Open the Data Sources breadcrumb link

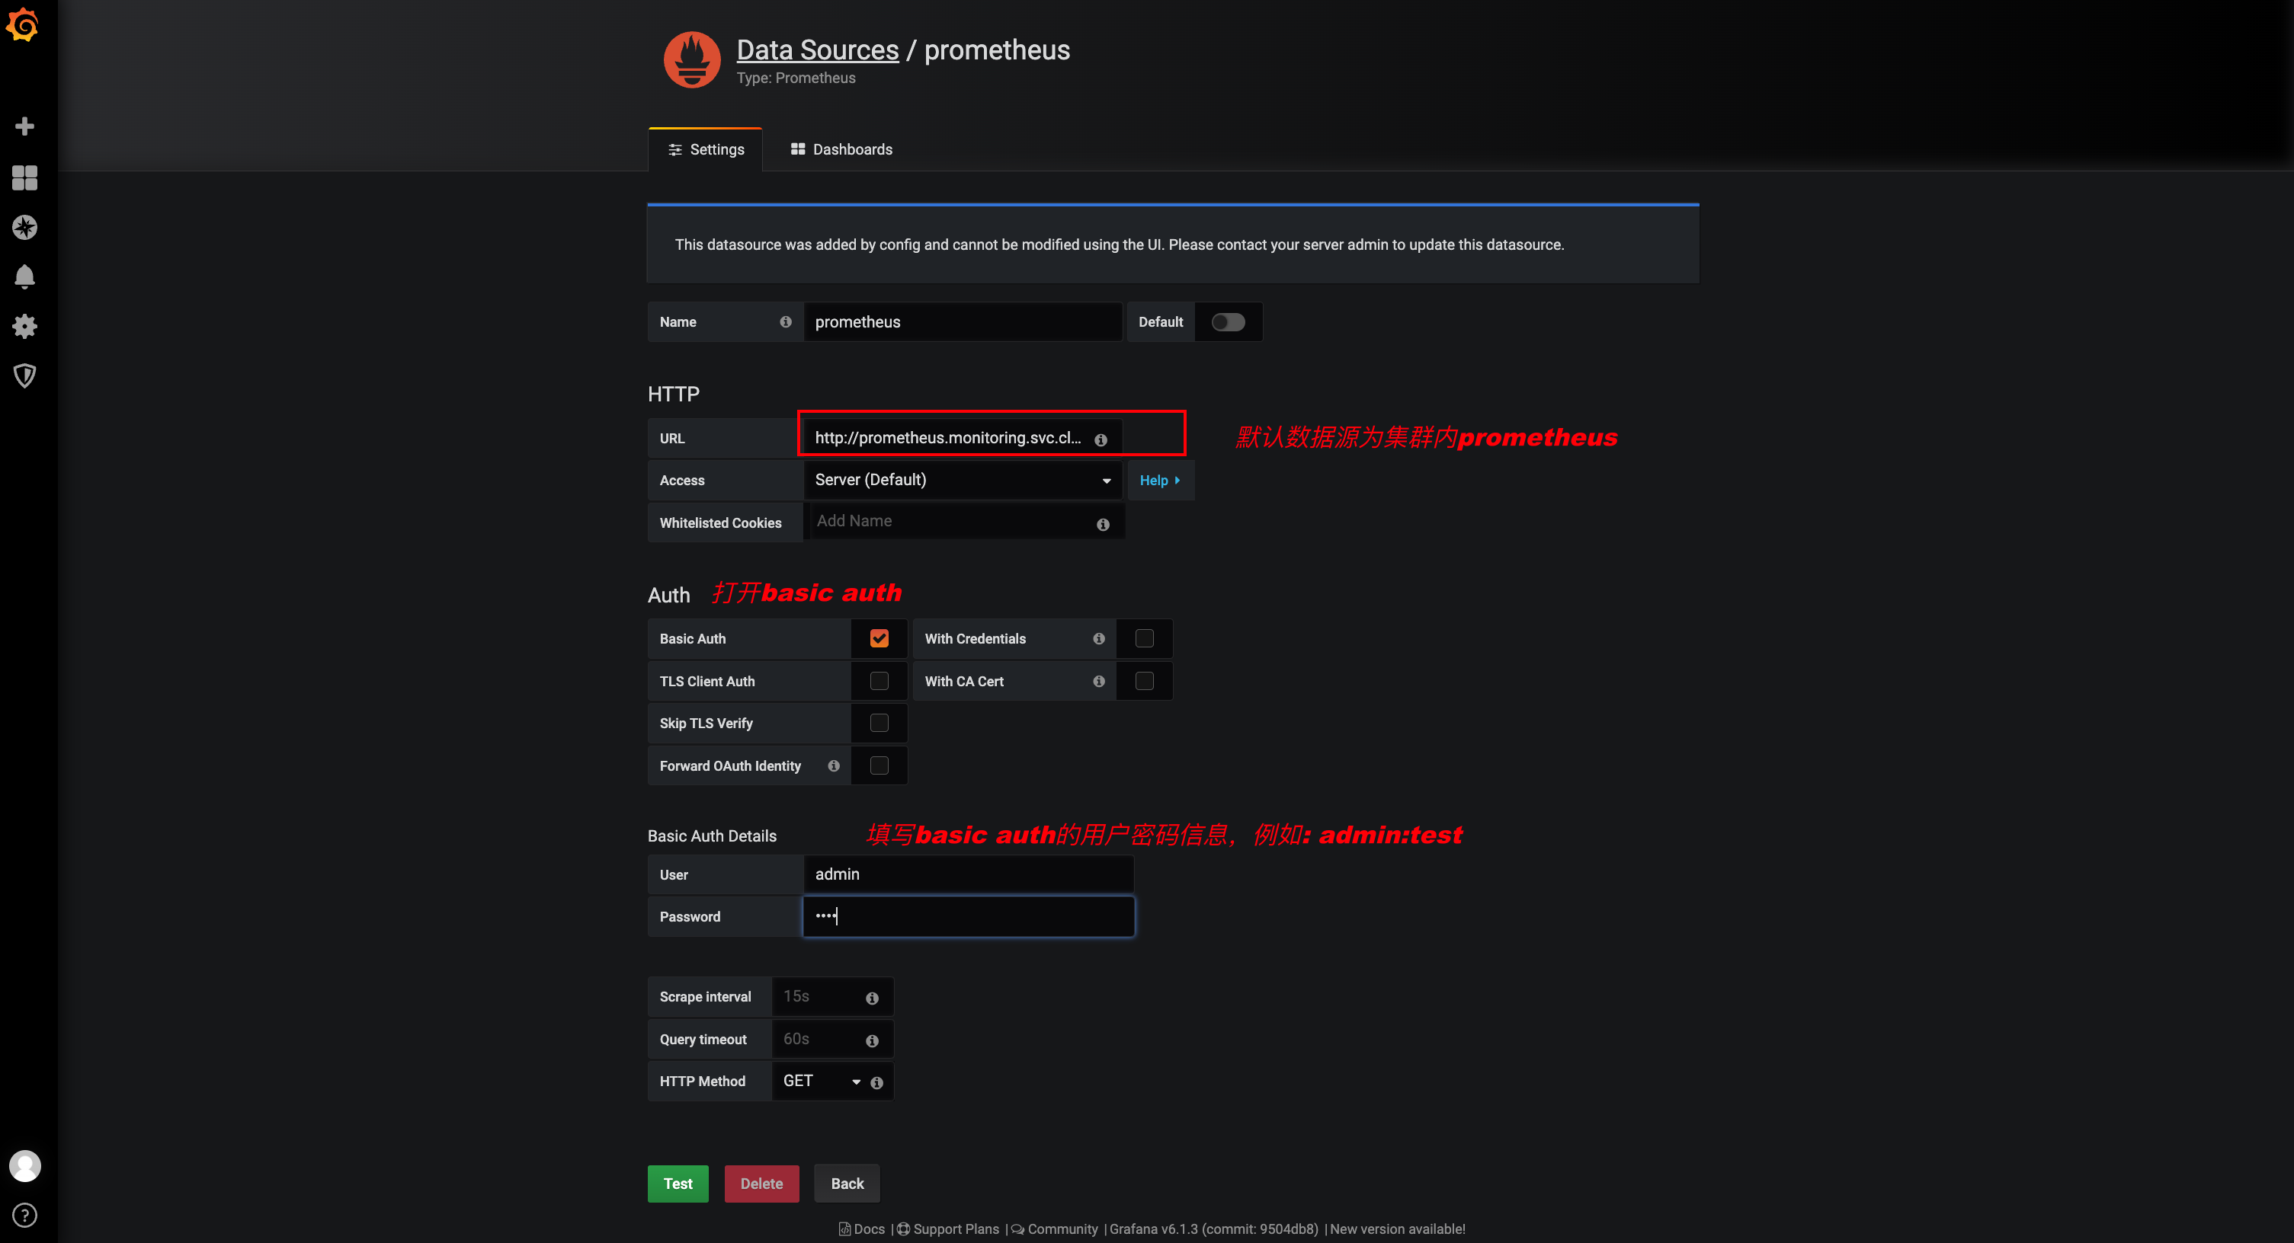pos(816,49)
